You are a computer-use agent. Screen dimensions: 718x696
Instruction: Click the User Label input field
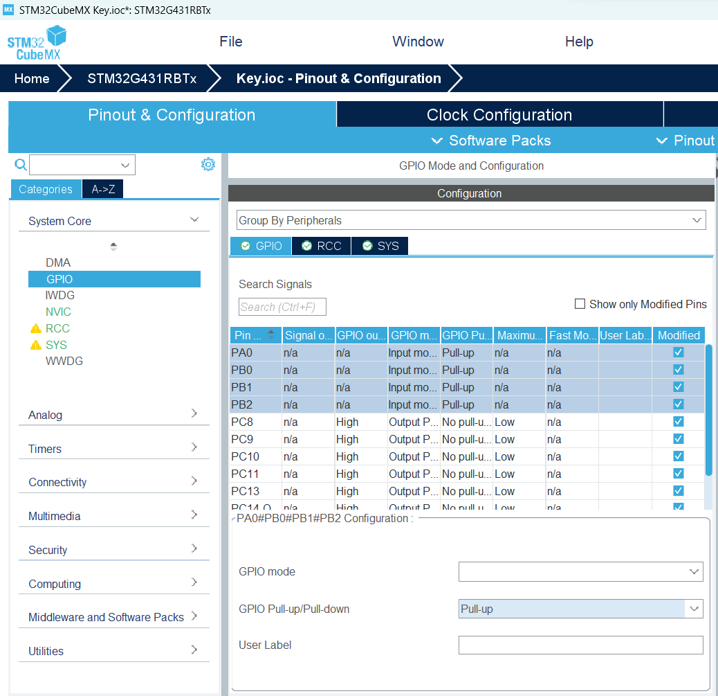[580, 645]
